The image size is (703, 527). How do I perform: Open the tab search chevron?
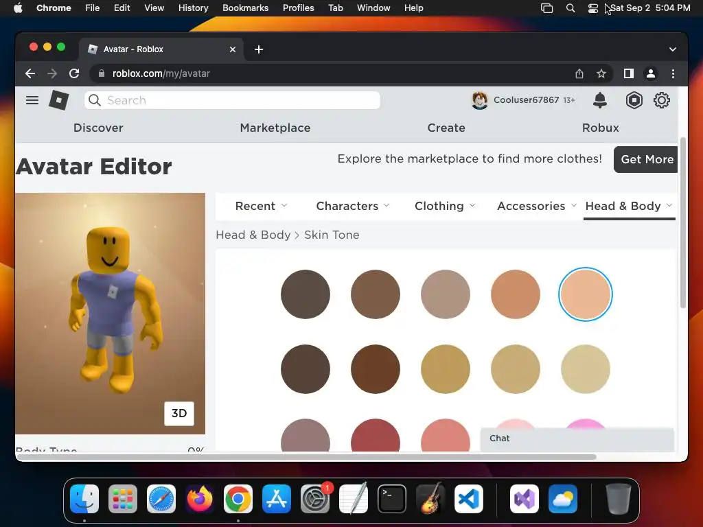coord(673,49)
